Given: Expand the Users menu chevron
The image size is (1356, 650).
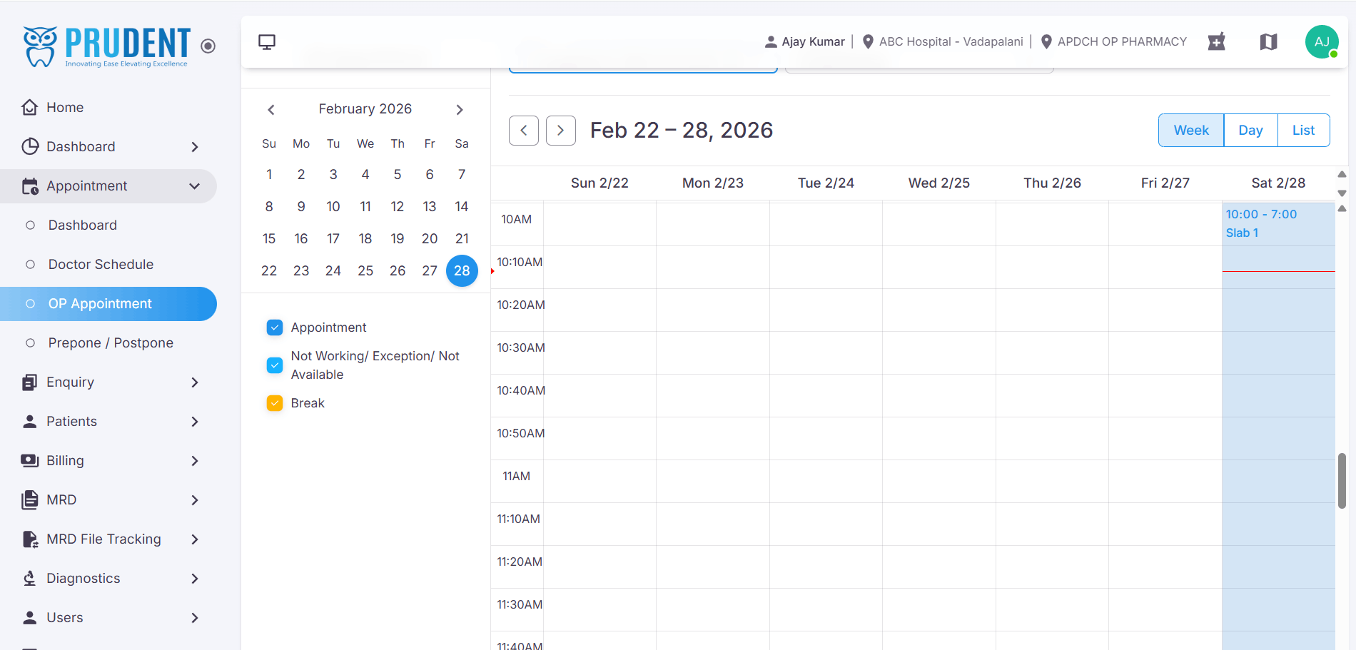Looking at the screenshot, I should 195,618.
